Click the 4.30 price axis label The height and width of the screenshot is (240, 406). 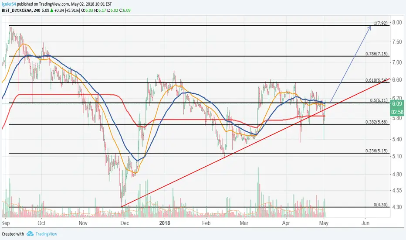tap(397, 207)
